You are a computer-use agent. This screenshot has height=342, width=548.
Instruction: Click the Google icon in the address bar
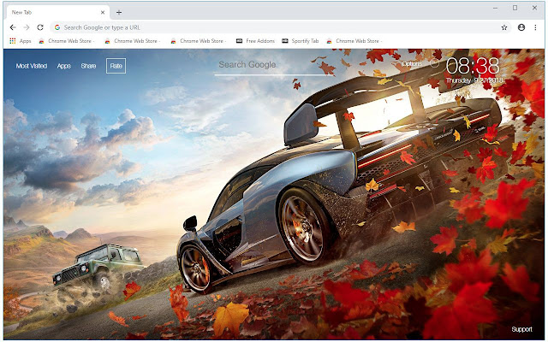[x=57, y=27]
